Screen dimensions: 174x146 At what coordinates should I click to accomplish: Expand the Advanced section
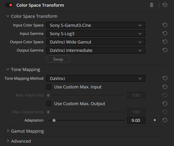tap(8, 141)
